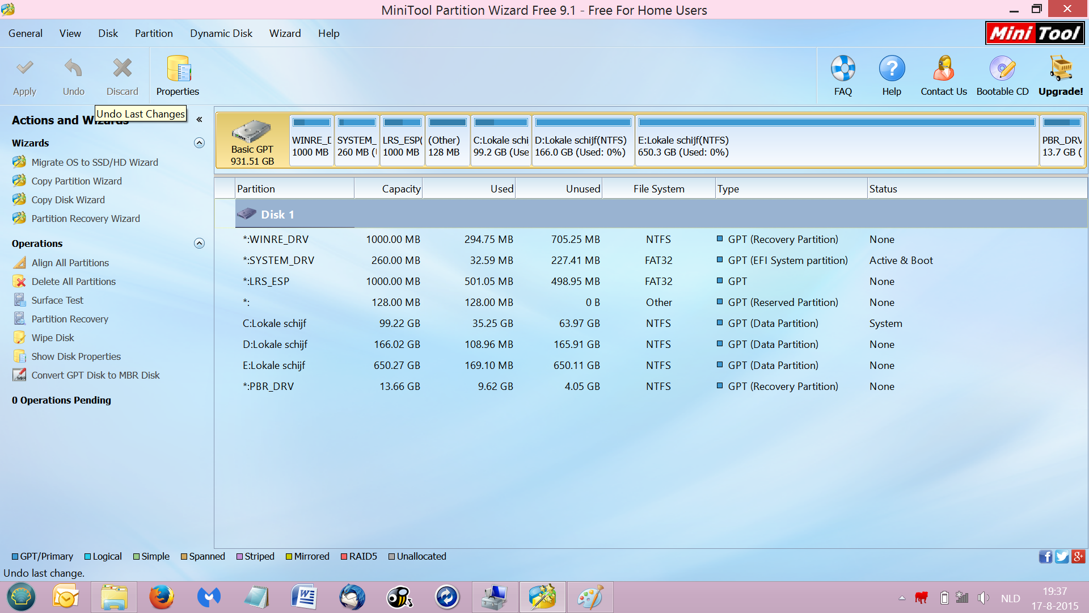This screenshot has height=613, width=1089.
Task: Open the Help question mark icon
Action: pos(892,69)
